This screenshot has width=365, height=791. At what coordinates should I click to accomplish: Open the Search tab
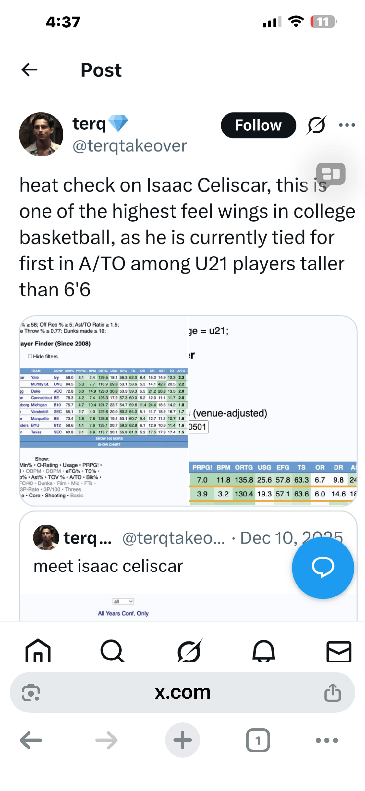[112, 651]
